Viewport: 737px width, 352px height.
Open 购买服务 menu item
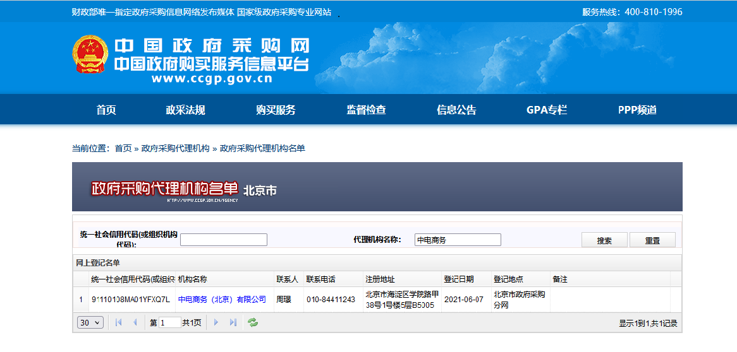[276, 110]
